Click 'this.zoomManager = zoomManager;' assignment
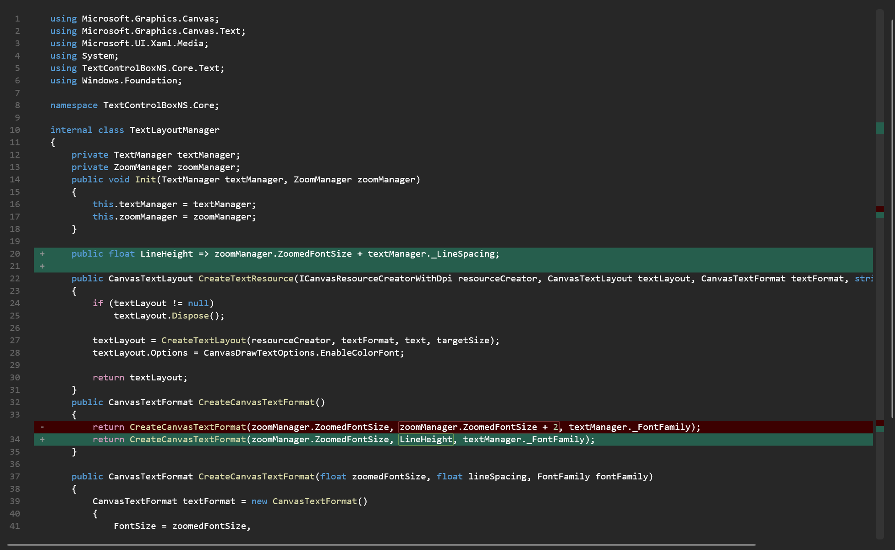895x550 pixels. point(174,217)
